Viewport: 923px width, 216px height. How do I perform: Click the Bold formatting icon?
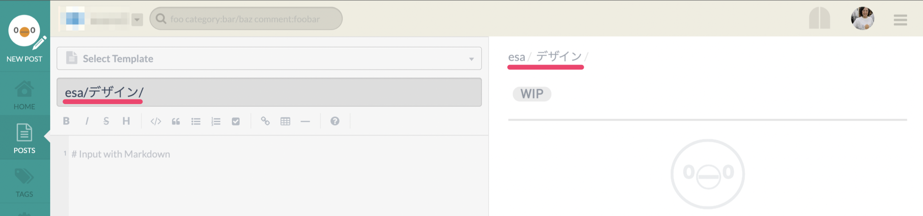(66, 121)
